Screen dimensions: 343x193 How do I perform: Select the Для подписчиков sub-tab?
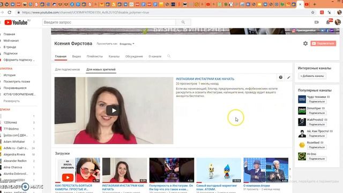point(68,69)
